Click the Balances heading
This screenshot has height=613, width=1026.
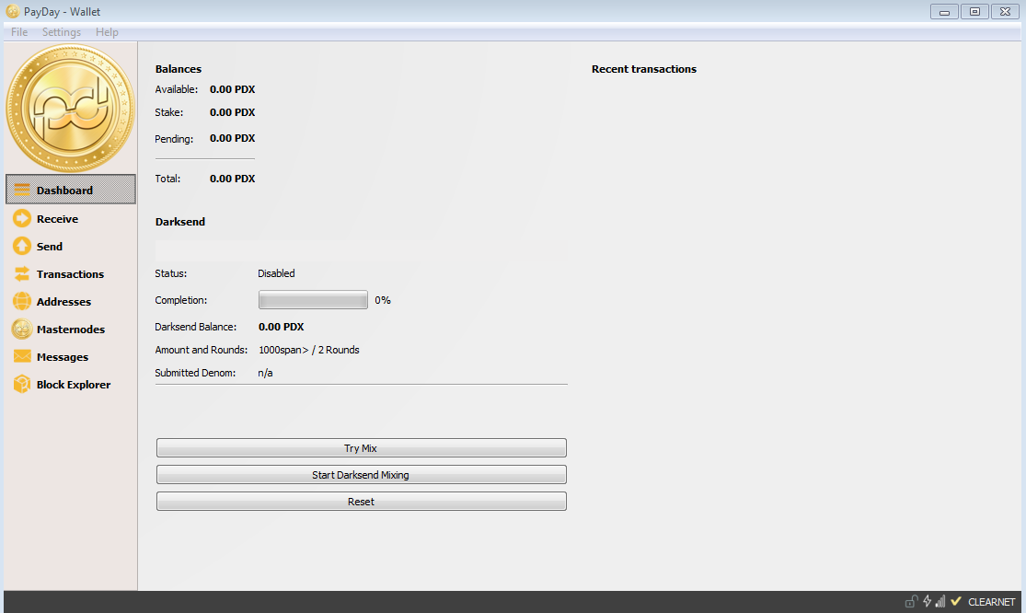point(178,69)
